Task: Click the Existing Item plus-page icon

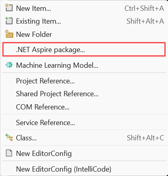Action: [9, 21]
